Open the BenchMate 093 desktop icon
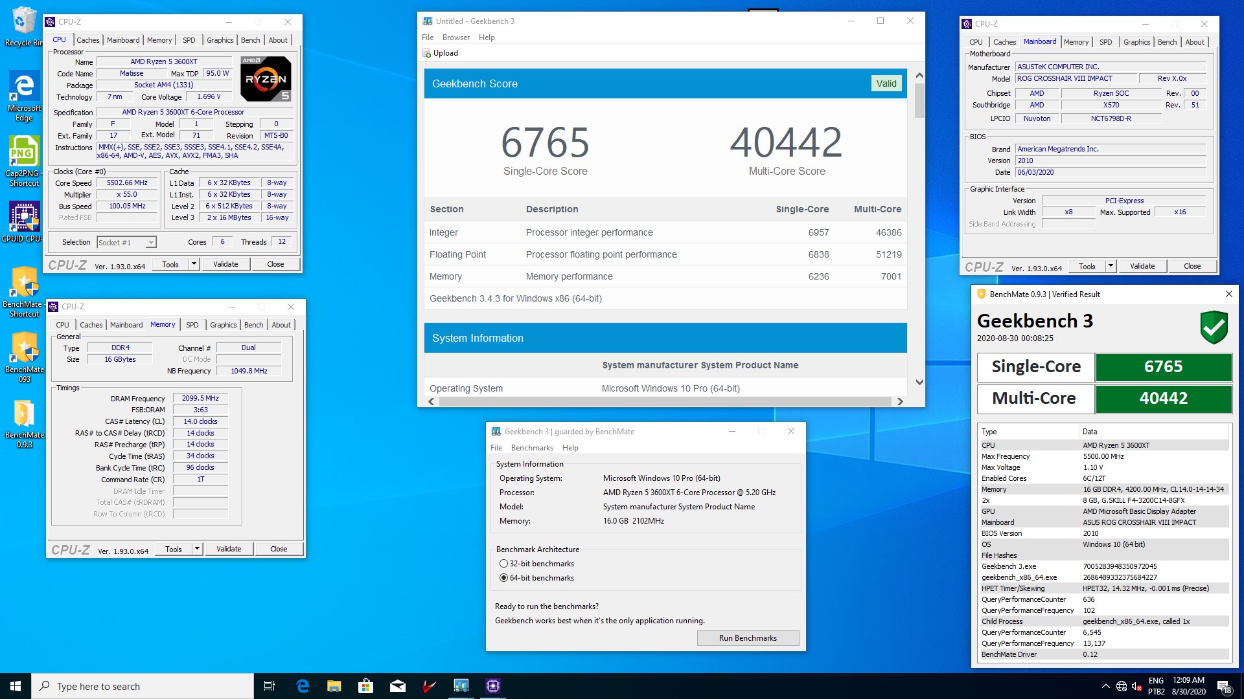The image size is (1244, 699). tap(24, 357)
